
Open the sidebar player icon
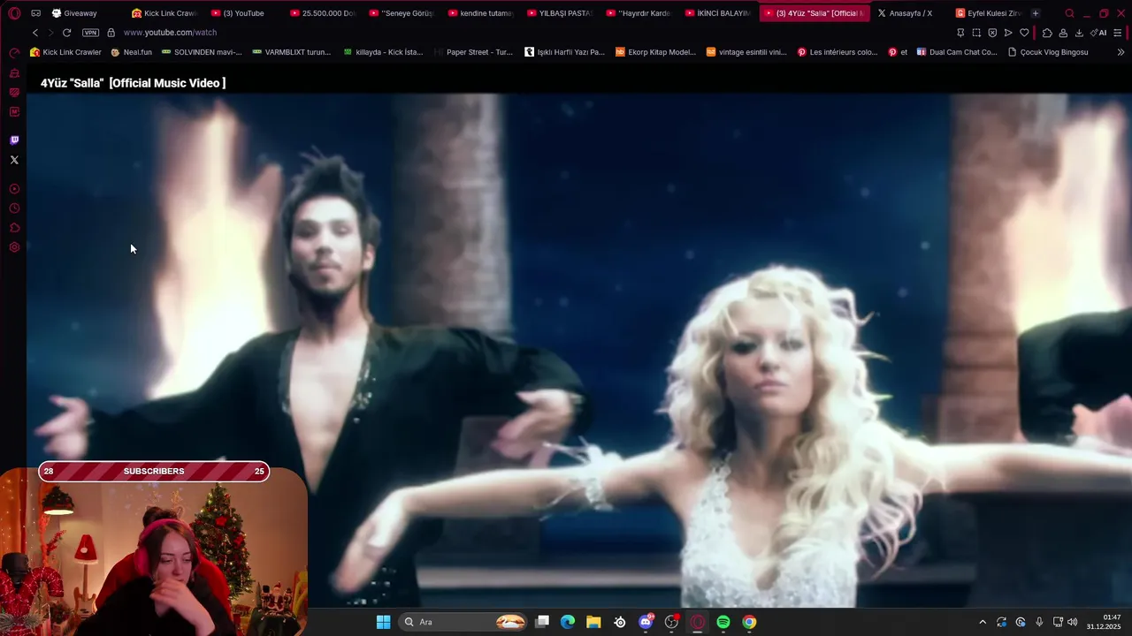[x=14, y=189]
